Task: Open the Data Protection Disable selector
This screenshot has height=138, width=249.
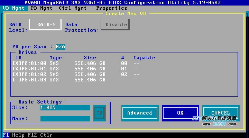Action: (x=115, y=24)
